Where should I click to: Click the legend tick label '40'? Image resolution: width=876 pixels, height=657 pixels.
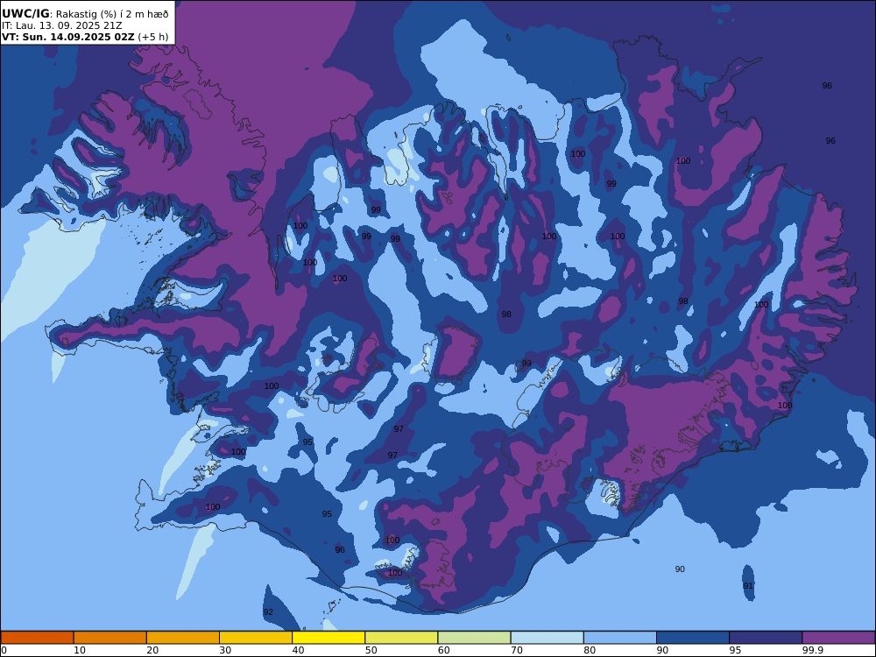point(299,650)
